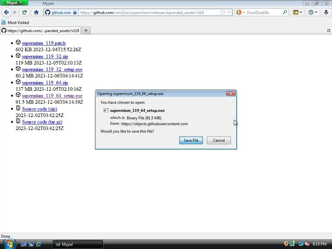This screenshot has width=332, height=249.
Task: Click the security shield tray icon
Action: tap(286, 244)
